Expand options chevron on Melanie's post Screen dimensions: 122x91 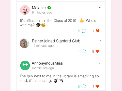[100, 8]
